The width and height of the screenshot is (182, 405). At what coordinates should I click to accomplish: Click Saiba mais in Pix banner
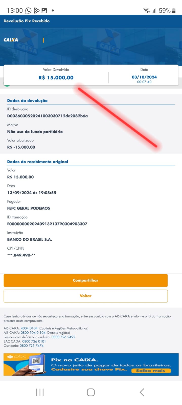(151, 371)
